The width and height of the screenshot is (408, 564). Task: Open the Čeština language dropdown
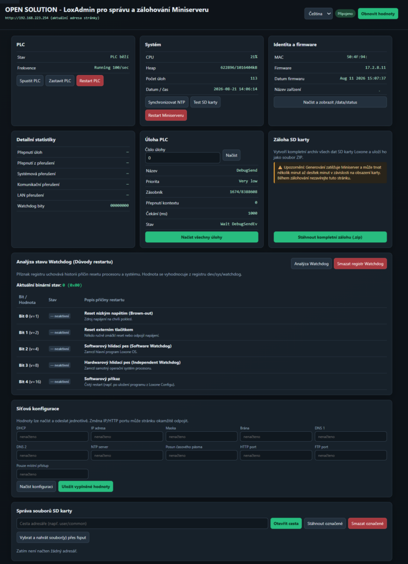coord(318,14)
